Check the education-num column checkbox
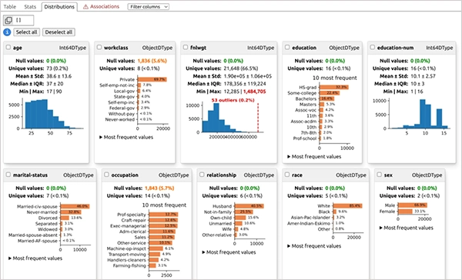The width and height of the screenshot is (462, 280). 373,47
